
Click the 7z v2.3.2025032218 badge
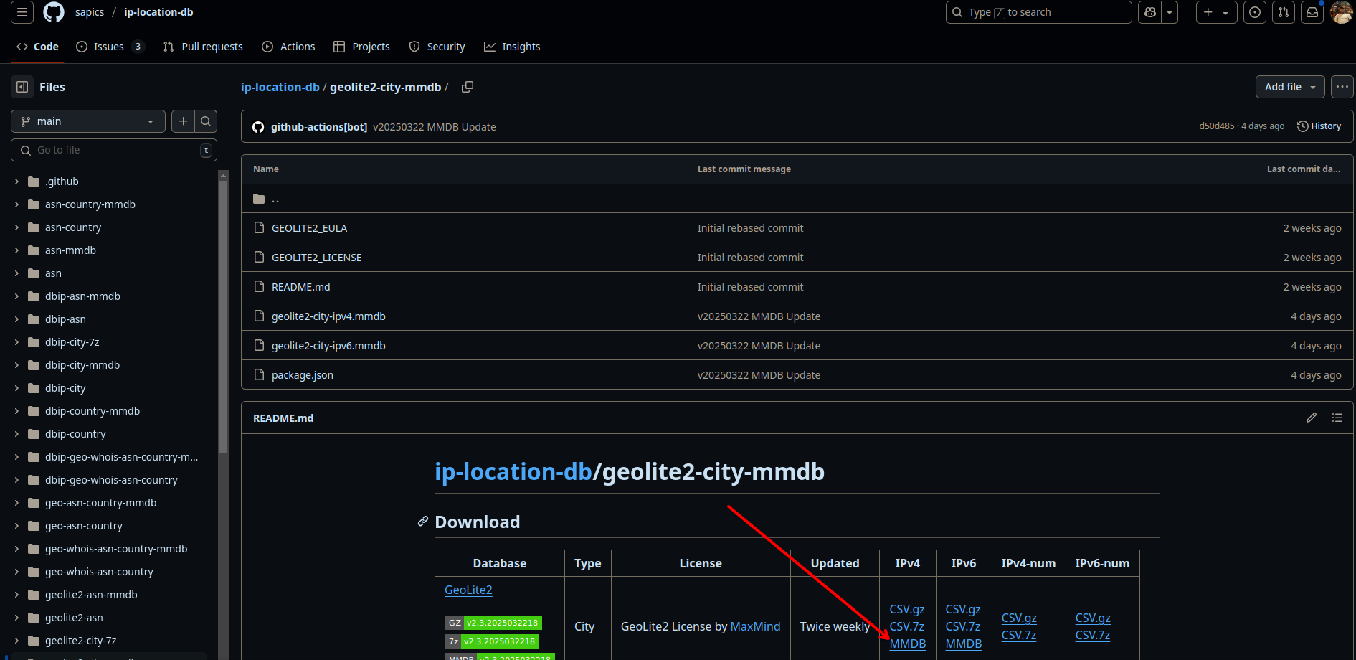click(x=492, y=641)
